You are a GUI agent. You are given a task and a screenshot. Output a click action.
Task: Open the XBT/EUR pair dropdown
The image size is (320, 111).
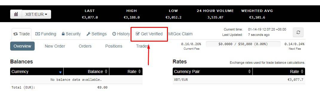click(36, 14)
